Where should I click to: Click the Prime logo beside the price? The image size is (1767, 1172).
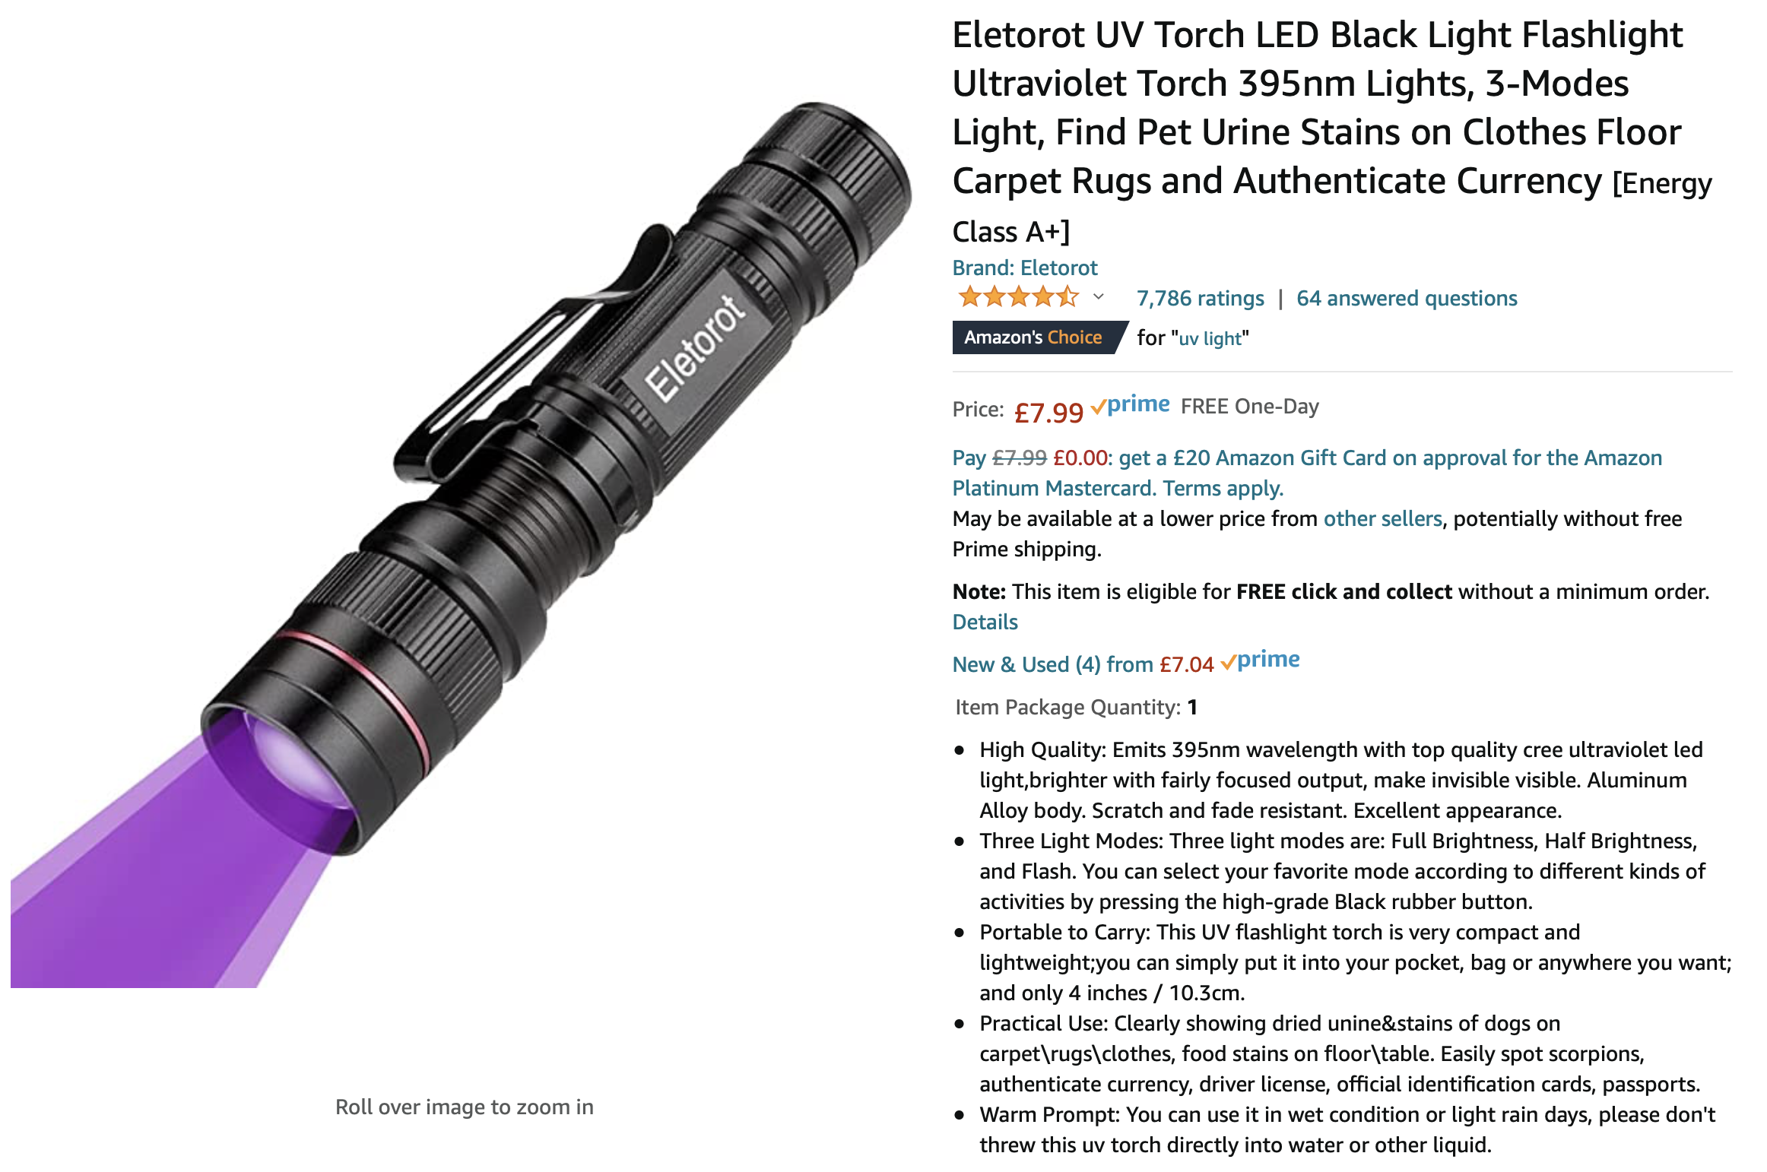pos(1130,406)
